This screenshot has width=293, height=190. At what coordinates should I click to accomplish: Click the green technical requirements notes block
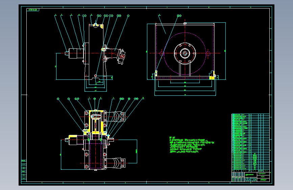[192, 145]
